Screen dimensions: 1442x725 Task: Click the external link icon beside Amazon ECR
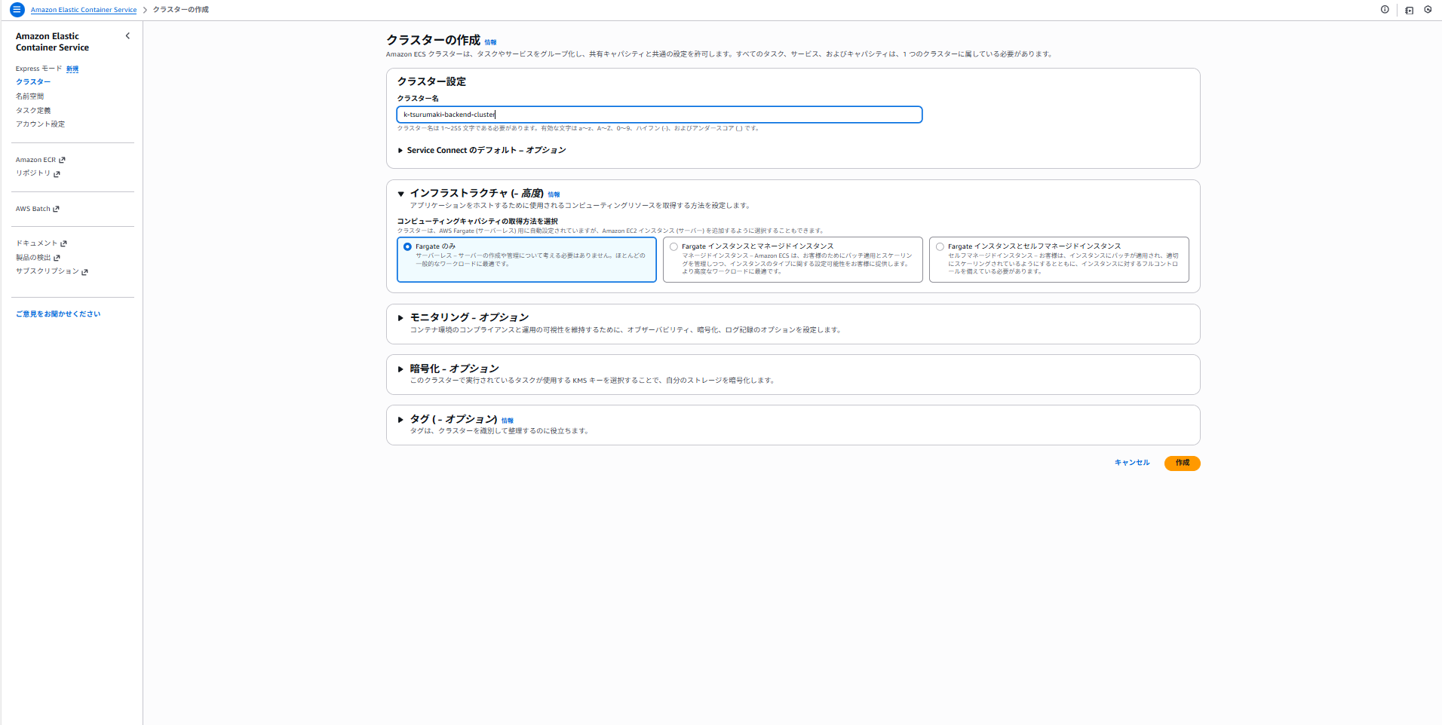click(x=62, y=160)
